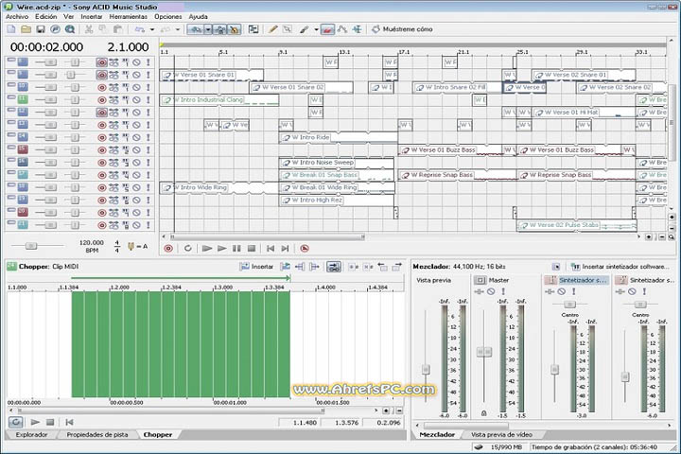Open the Mezclador properties dropdown icon
This screenshot has height=454, width=681.
pos(556,267)
